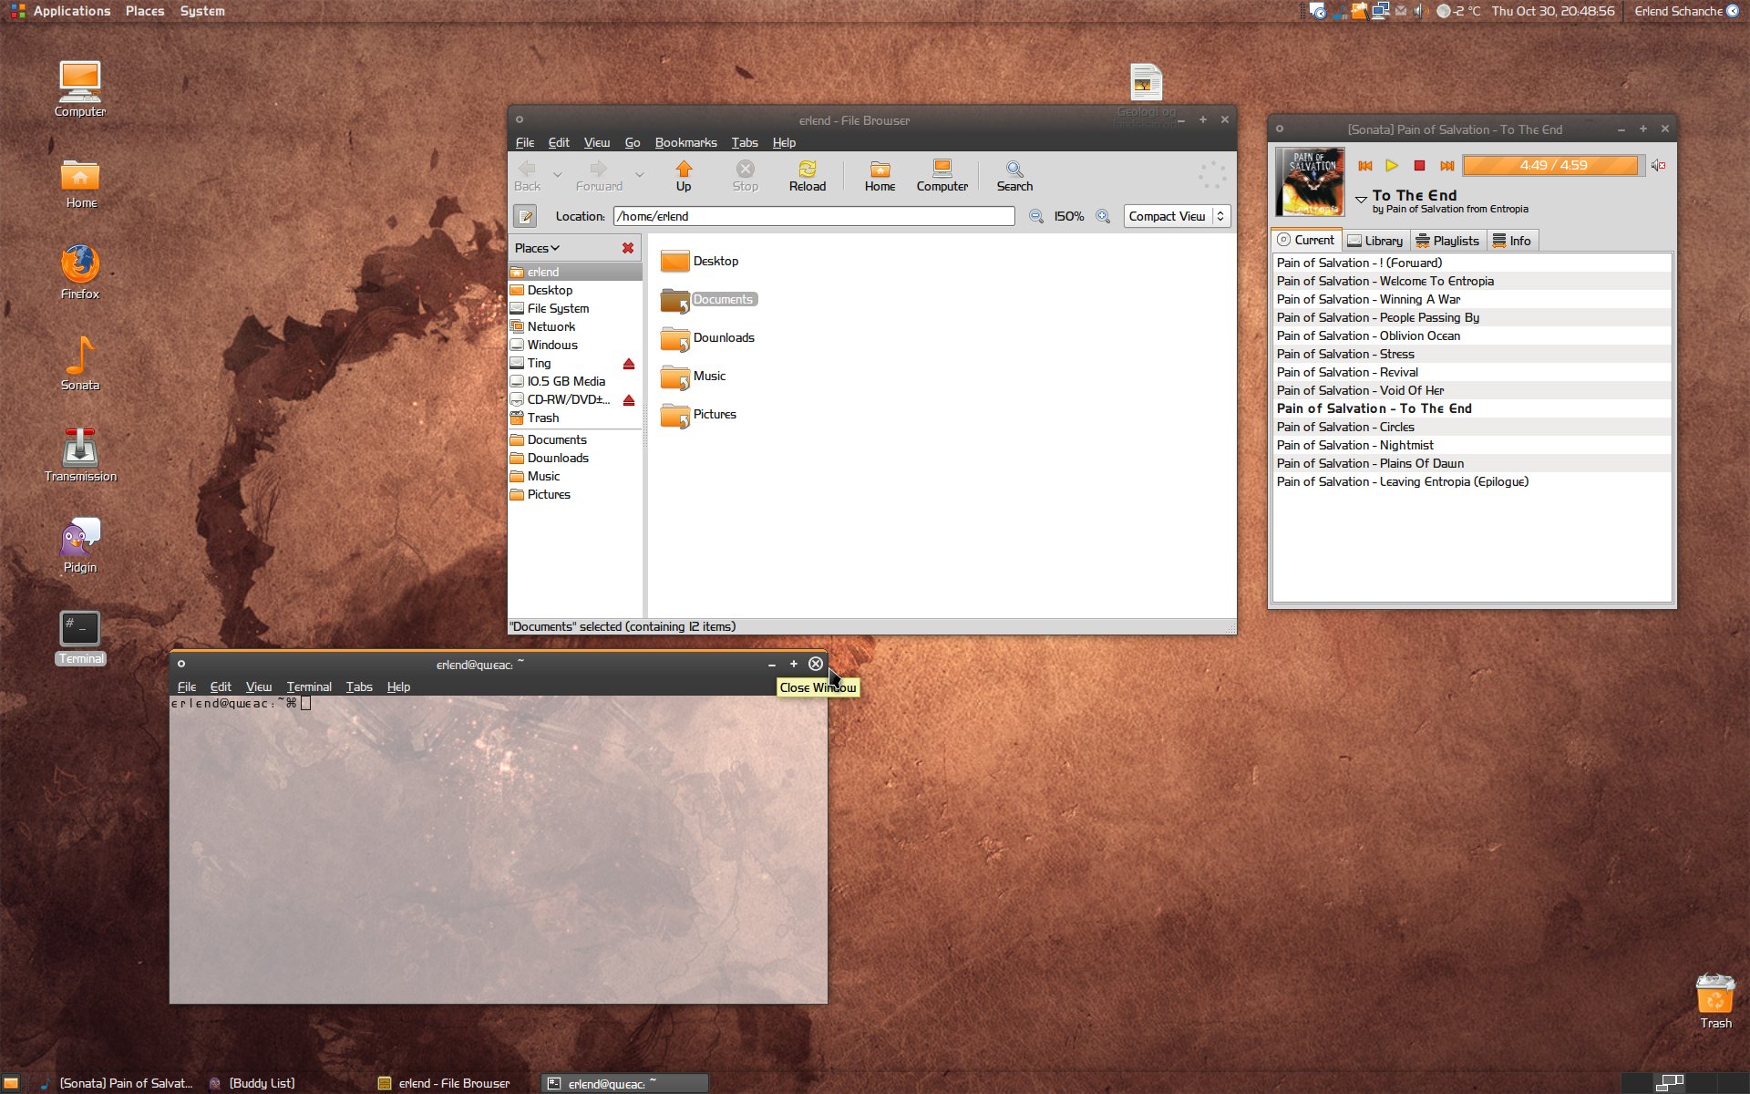Seek within the 4:49 / 4:59 progress bar
This screenshot has height=1094, width=1750.
point(1553,166)
